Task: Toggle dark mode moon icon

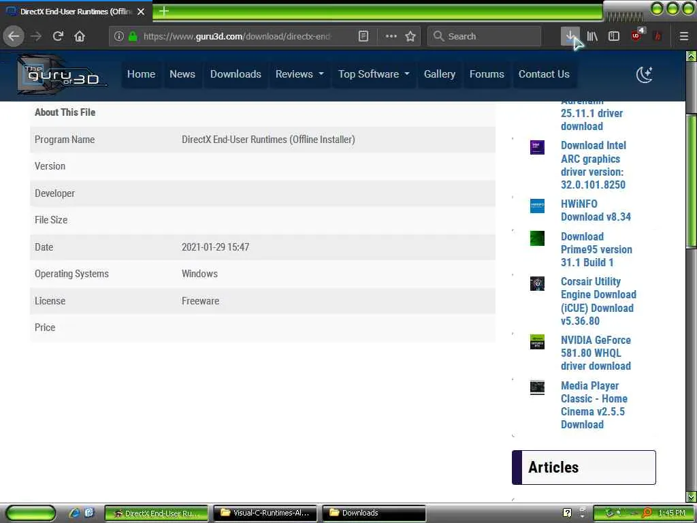Action: tap(644, 74)
